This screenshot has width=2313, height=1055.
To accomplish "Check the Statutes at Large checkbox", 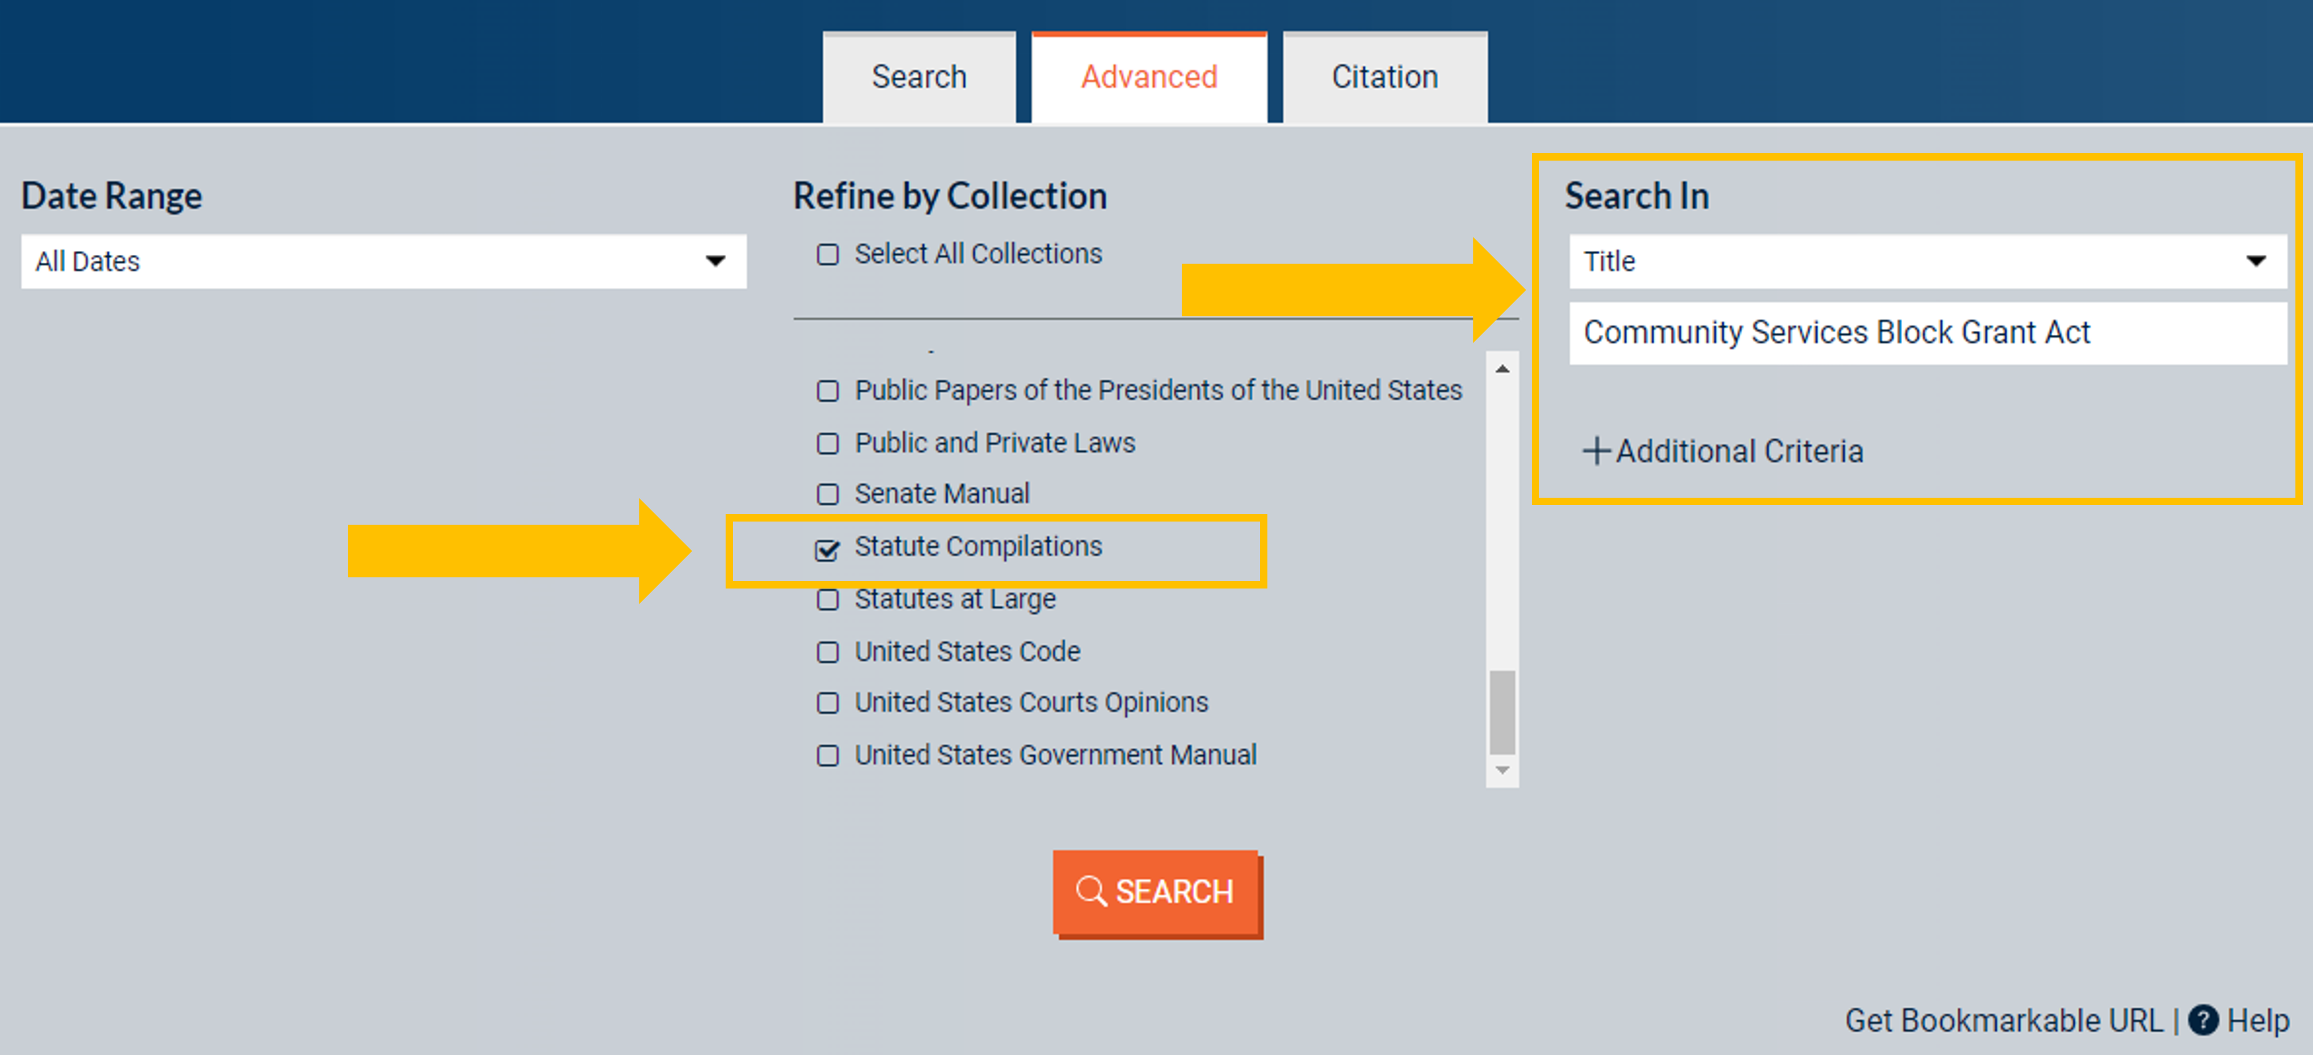I will click(x=827, y=600).
